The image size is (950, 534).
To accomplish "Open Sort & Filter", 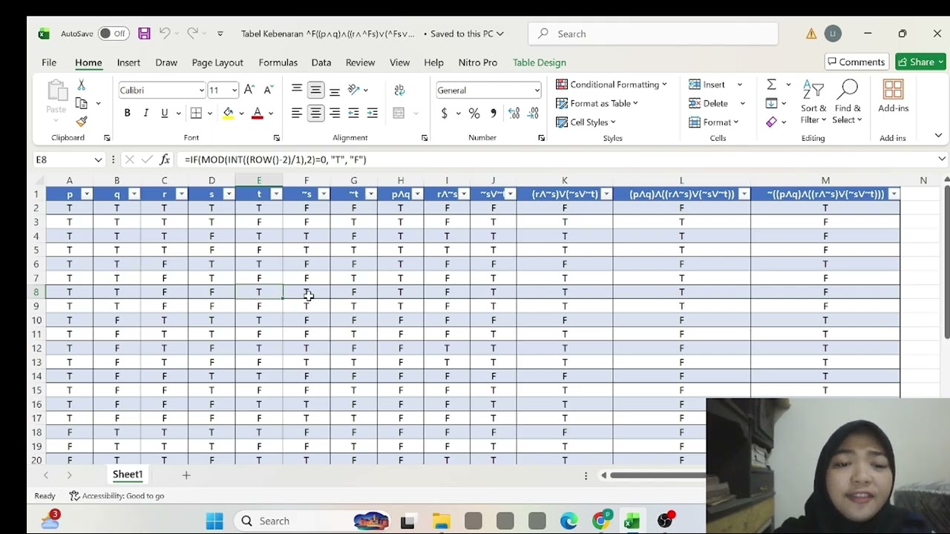I will pos(813,102).
